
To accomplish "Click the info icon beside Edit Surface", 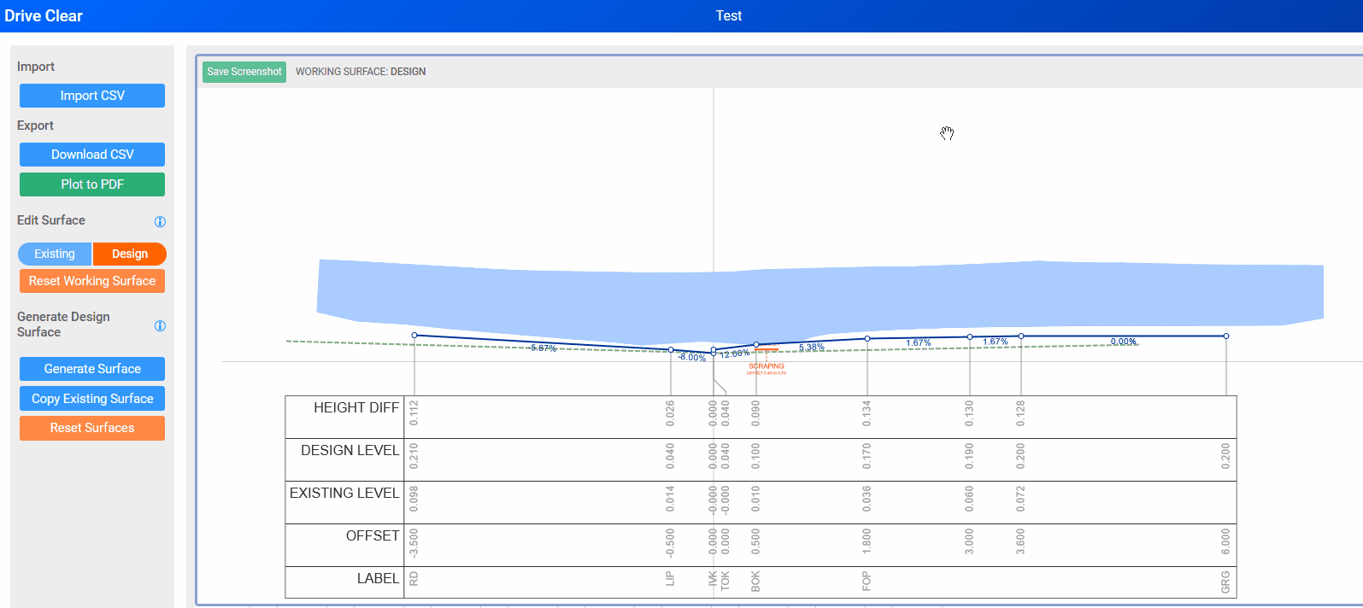I will click(x=160, y=221).
